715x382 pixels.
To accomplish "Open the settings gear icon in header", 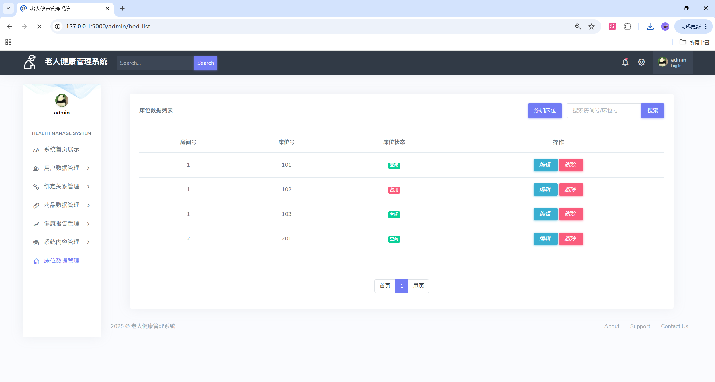I will [x=641, y=62].
